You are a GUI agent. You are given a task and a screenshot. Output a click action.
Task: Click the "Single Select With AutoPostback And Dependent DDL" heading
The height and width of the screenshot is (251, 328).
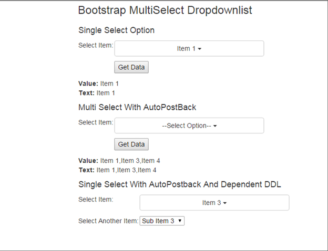[x=179, y=184]
